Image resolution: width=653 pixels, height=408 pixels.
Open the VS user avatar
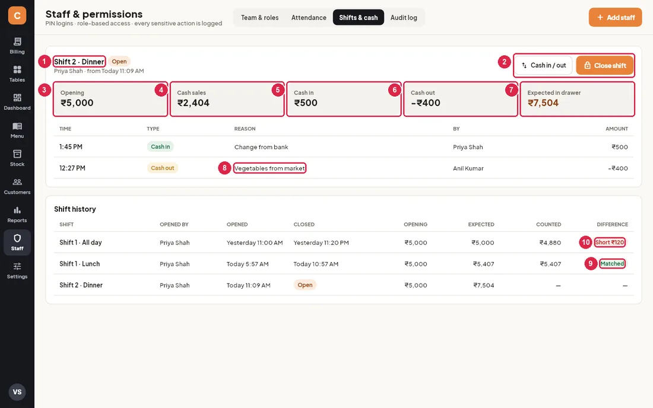click(x=17, y=392)
